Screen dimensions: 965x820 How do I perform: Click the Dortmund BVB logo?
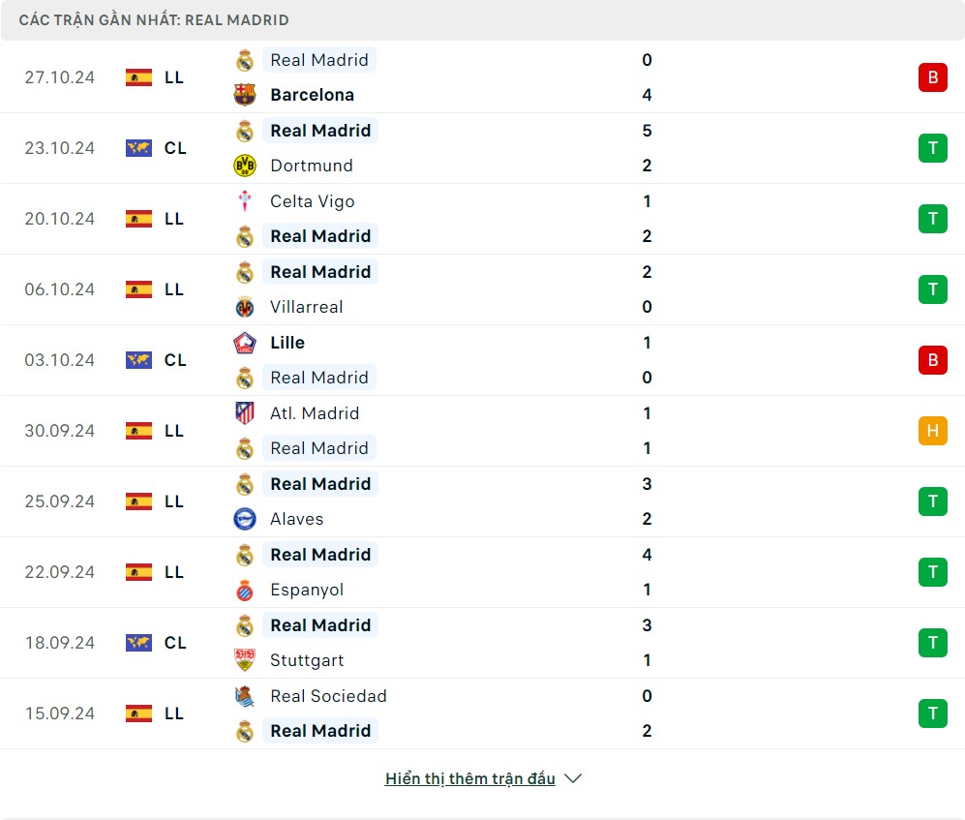click(x=245, y=166)
